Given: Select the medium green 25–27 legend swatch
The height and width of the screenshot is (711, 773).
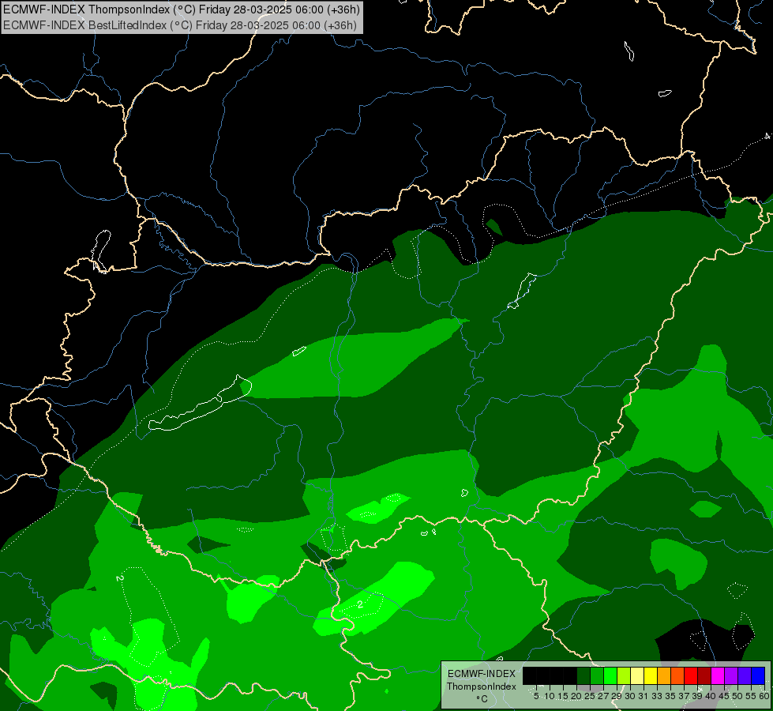Looking at the screenshot, I should tap(597, 675).
